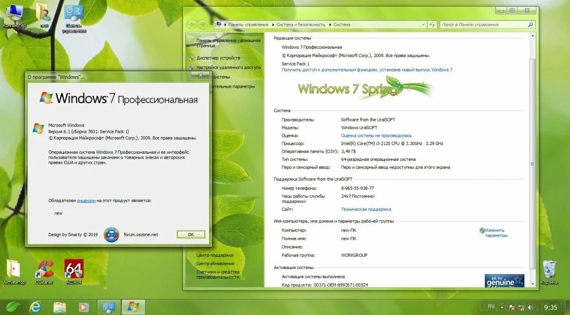Click the 3,49 ГБ memory value

(349, 151)
